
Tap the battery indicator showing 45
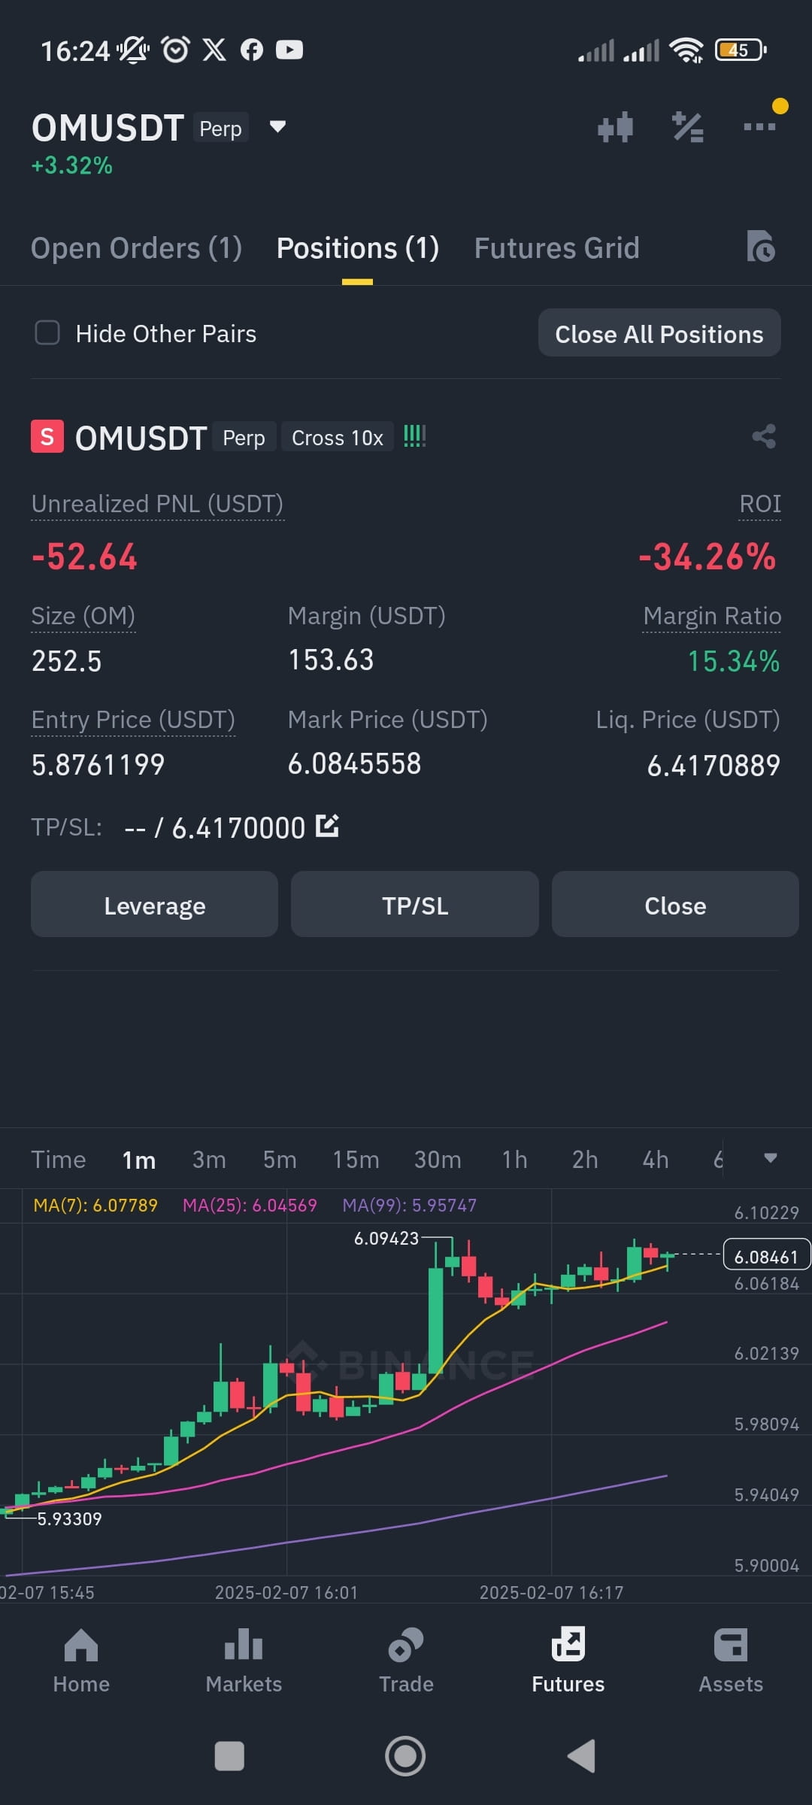click(741, 50)
